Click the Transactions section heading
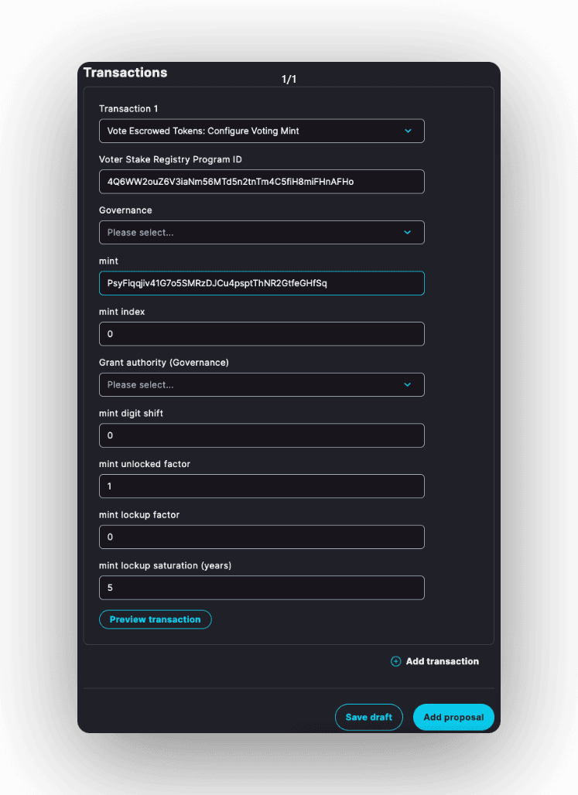 pos(125,73)
